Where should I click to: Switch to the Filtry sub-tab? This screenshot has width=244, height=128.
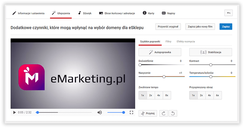pyautogui.click(x=168, y=42)
